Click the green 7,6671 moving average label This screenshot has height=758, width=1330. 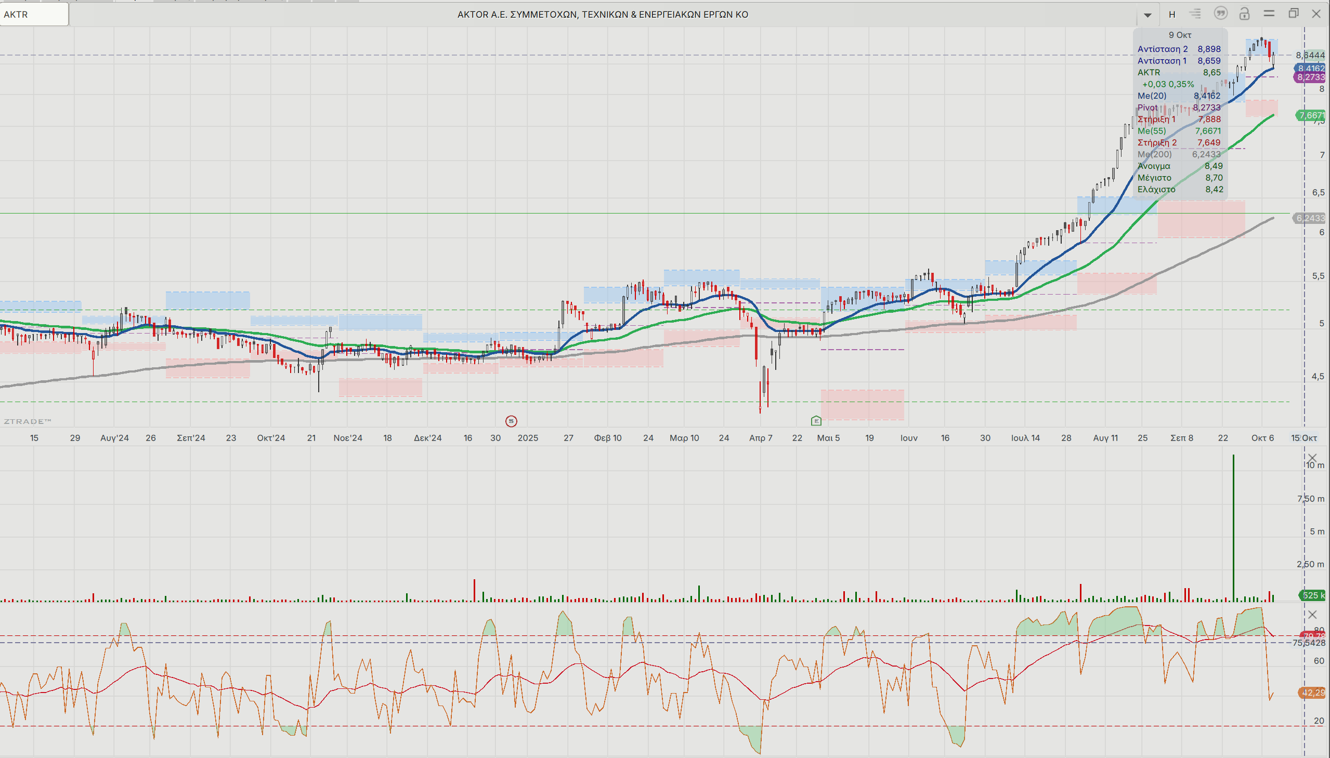coord(1311,115)
